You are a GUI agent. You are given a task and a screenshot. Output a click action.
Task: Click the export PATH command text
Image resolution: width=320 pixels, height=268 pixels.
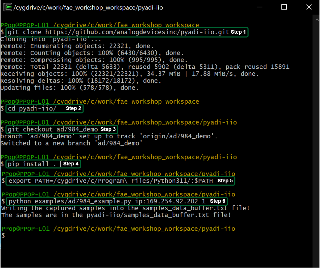point(111,181)
